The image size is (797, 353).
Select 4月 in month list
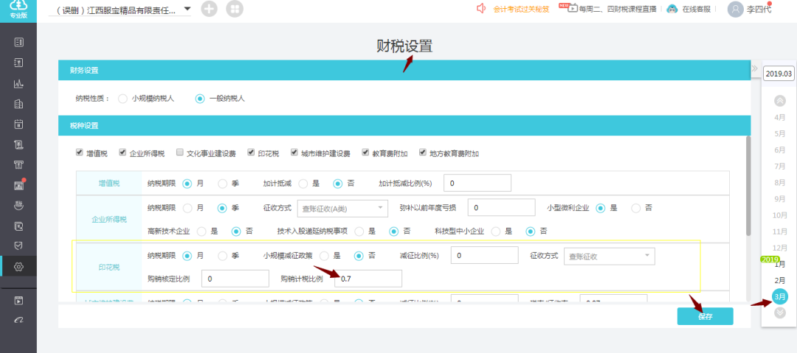tap(779, 117)
